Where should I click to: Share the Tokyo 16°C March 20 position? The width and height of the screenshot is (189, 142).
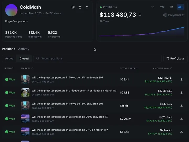click(x=181, y=79)
